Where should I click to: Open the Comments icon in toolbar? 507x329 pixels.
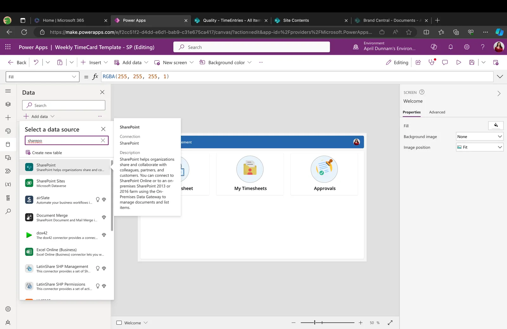click(x=445, y=62)
